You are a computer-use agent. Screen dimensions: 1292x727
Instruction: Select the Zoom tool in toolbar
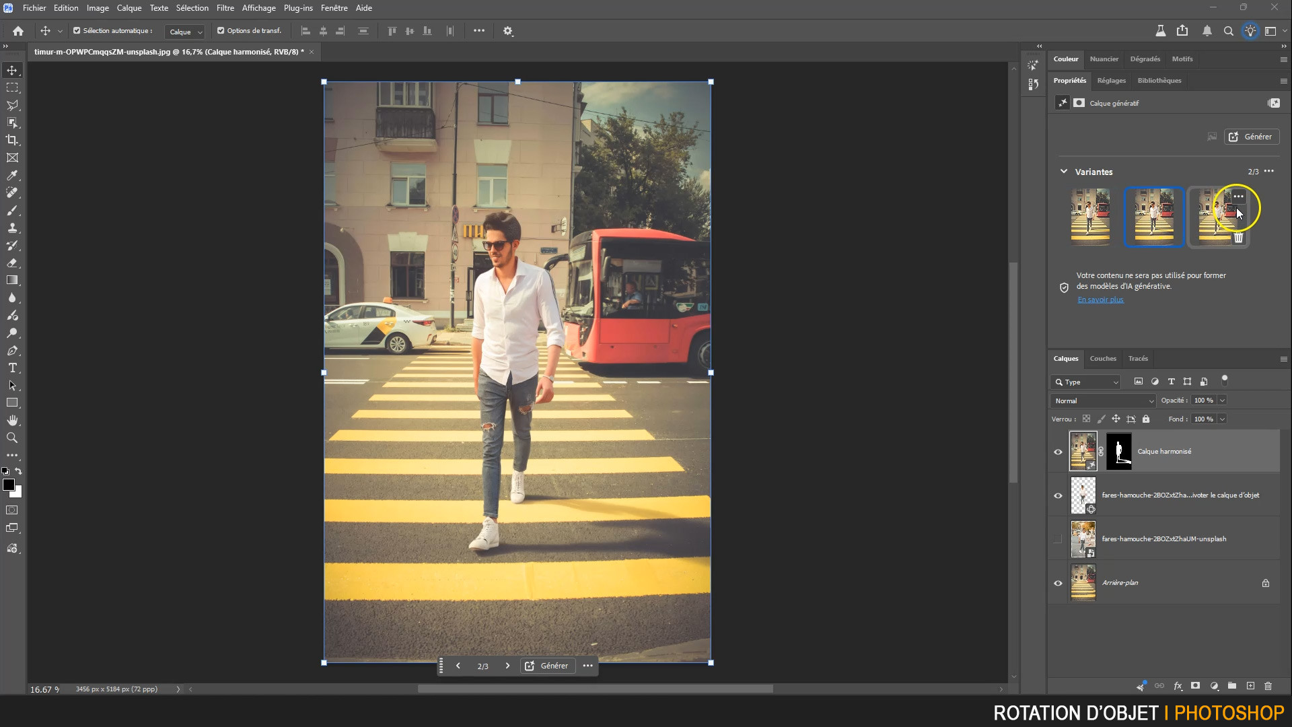point(12,438)
